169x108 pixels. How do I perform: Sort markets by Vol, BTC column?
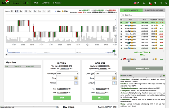click(x=154, y=20)
